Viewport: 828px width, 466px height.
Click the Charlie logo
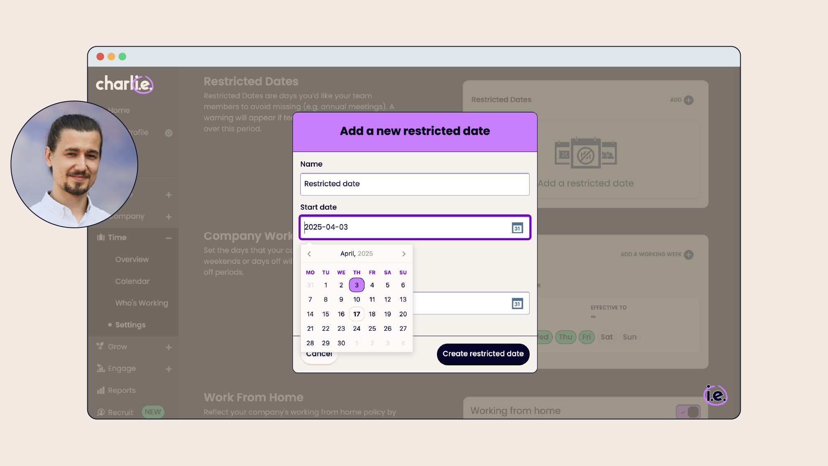(x=125, y=84)
